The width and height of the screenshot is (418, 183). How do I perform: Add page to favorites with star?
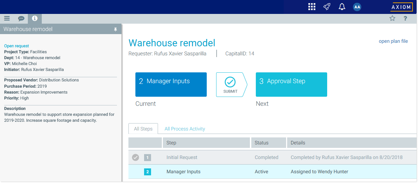tap(392, 19)
